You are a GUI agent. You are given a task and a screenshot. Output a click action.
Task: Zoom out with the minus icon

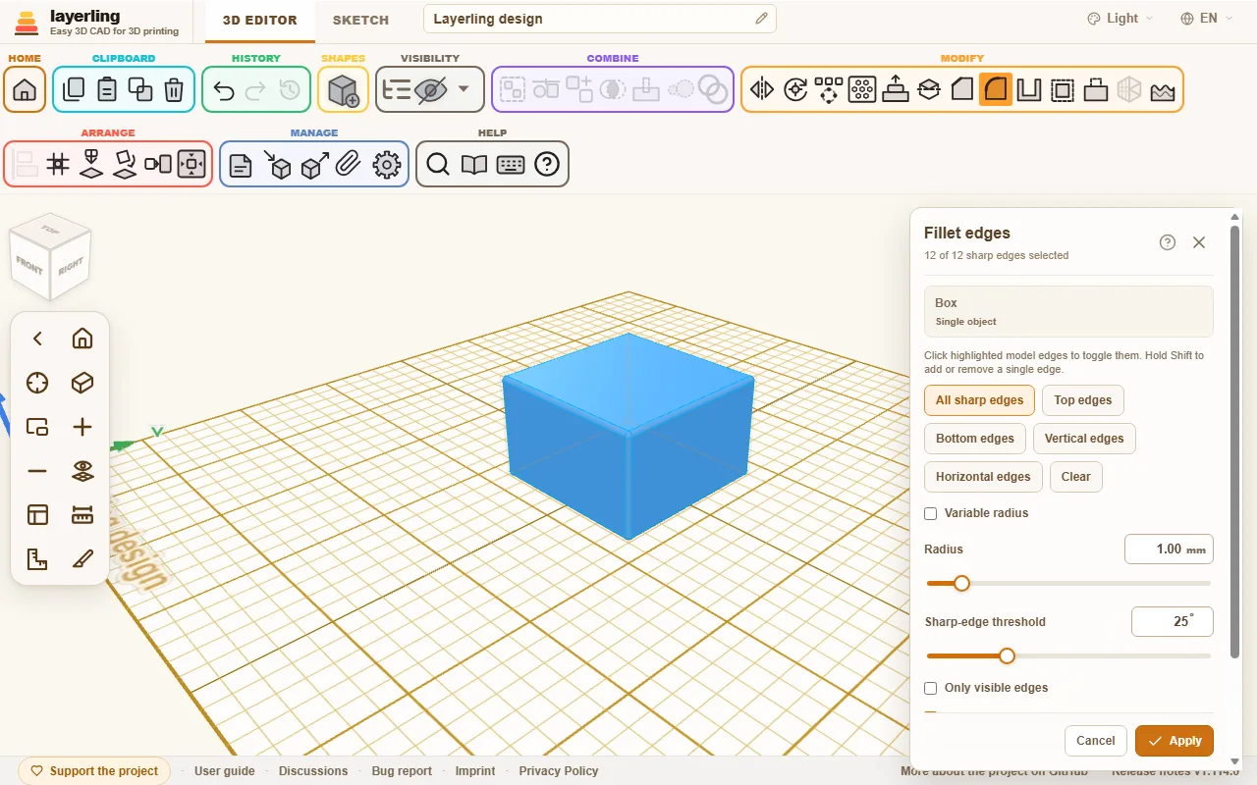point(37,471)
